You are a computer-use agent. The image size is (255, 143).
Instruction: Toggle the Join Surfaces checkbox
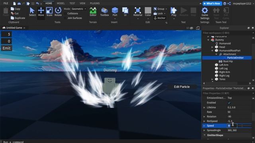pos(65,18)
